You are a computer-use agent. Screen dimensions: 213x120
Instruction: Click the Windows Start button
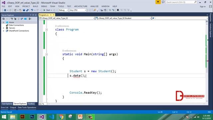click(x=4, y=117)
